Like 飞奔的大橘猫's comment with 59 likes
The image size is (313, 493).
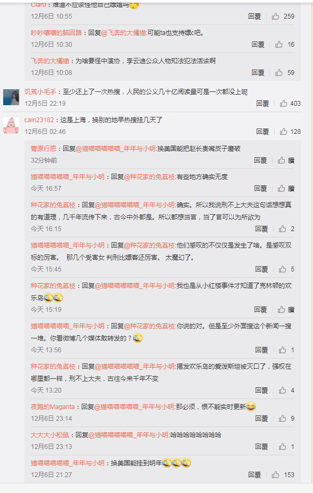pos(279,73)
